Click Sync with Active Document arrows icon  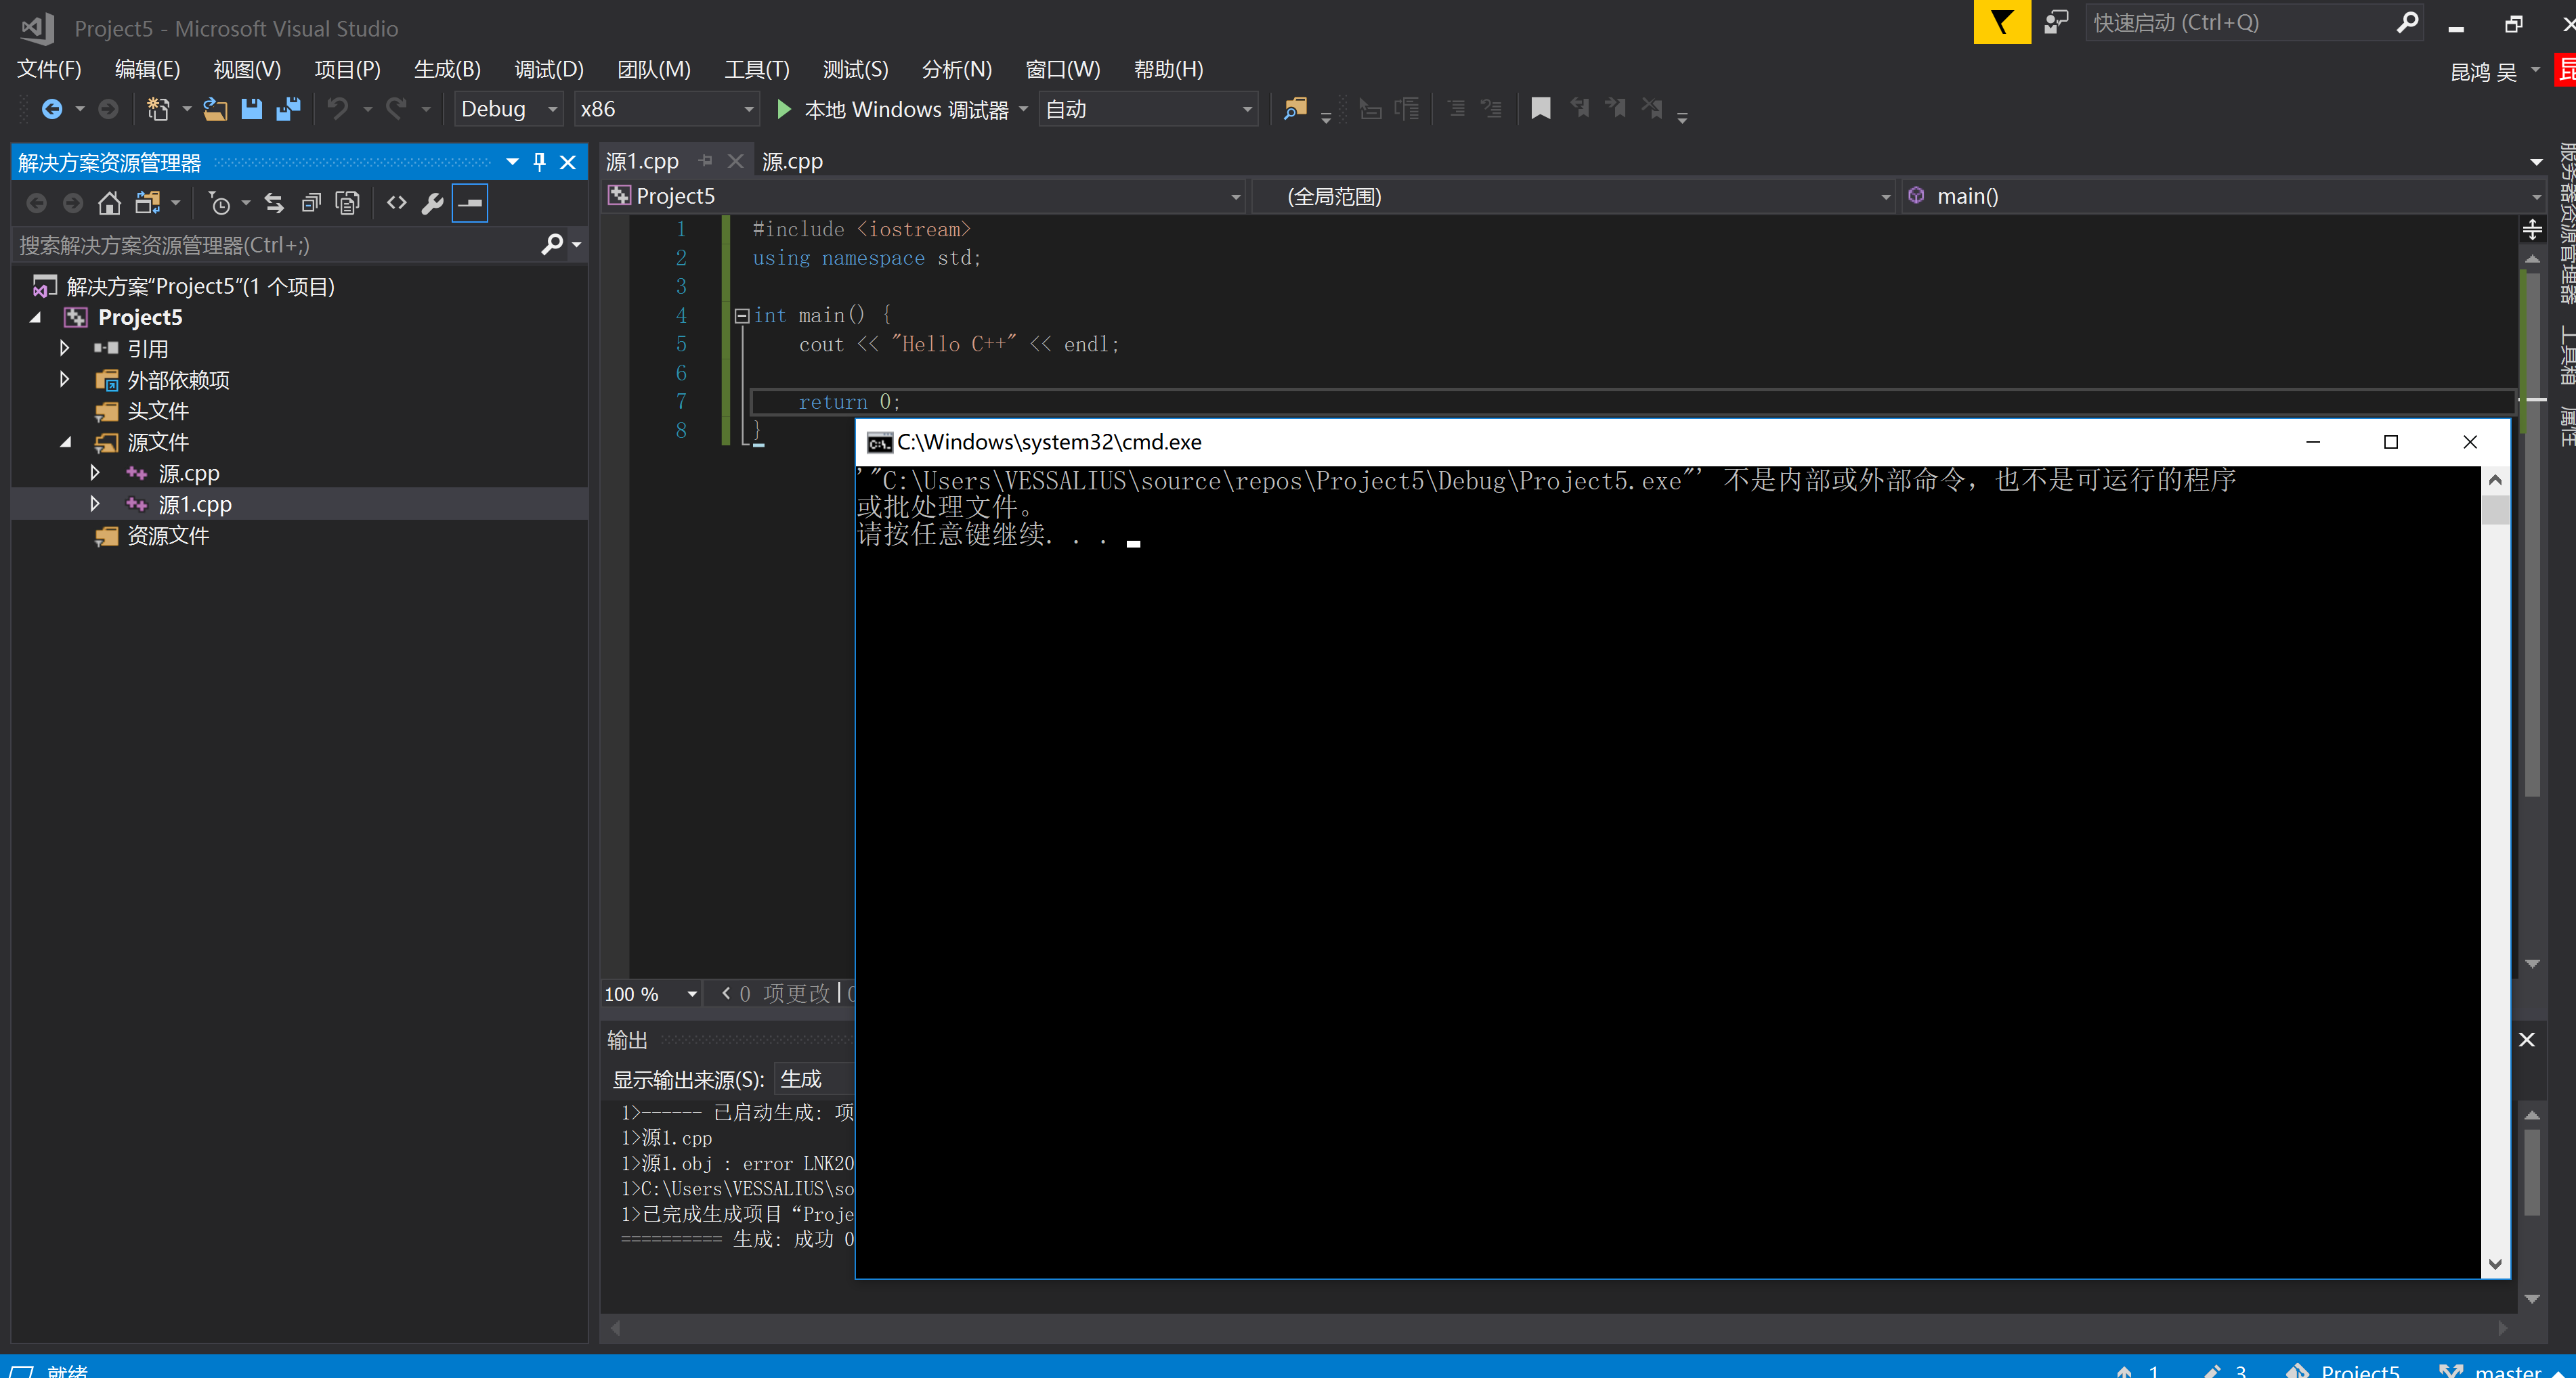click(x=274, y=204)
